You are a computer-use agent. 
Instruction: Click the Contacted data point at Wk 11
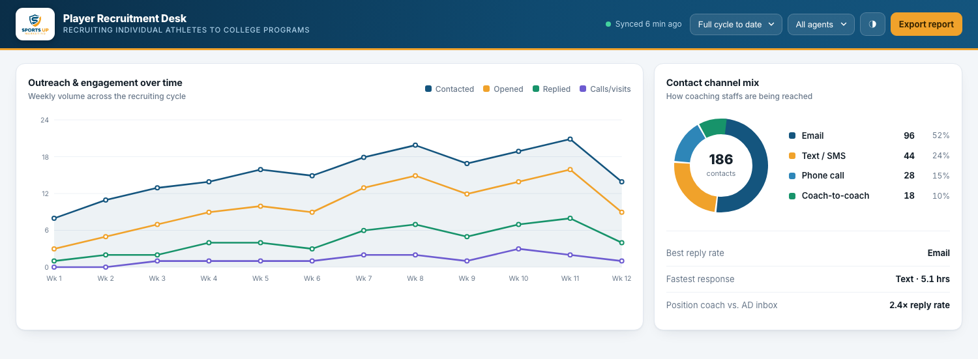[x=570, y=139]
